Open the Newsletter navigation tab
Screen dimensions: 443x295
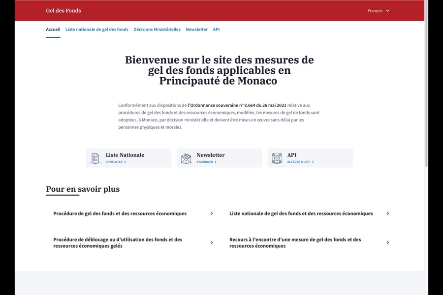point(196,29)
